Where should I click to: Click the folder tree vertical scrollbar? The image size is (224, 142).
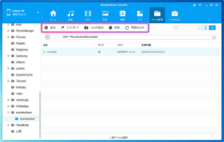(x=40, y=115)
